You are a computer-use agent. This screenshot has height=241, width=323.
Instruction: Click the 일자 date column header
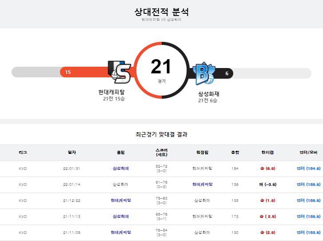click(72, 153)
